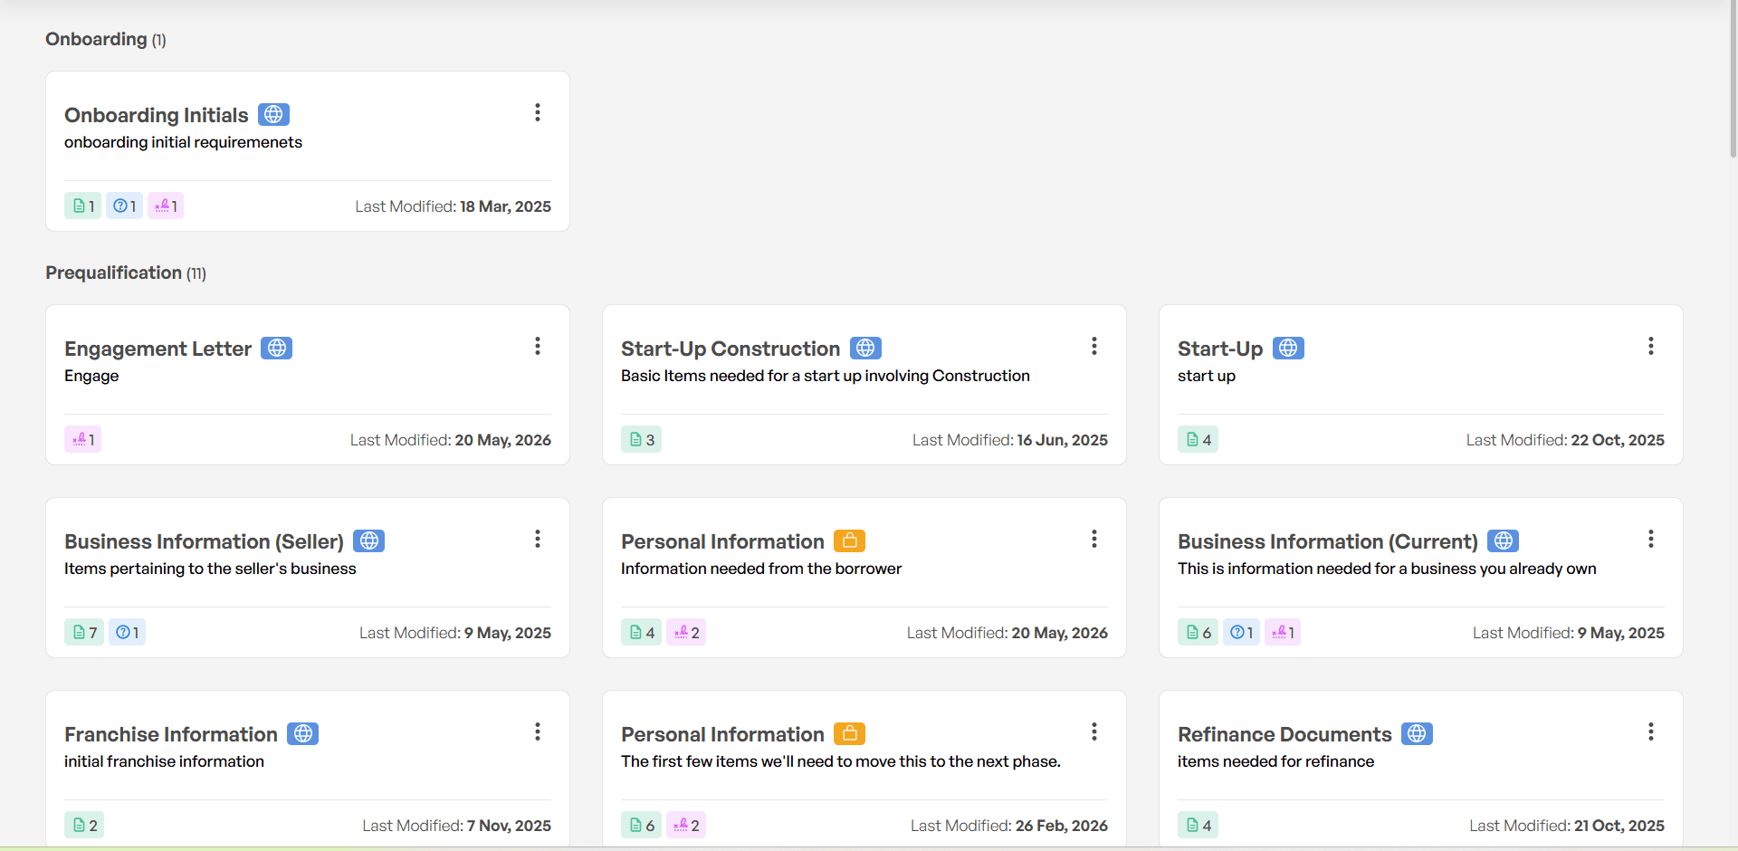The image size is (1738, 851).
Task: Open the Franchise Information template title
Action: [x=171, y=734]
